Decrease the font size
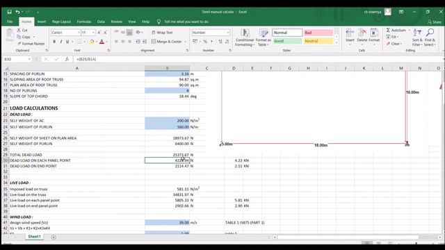 tap(105, 33)
